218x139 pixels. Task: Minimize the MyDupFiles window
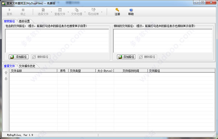196,3
